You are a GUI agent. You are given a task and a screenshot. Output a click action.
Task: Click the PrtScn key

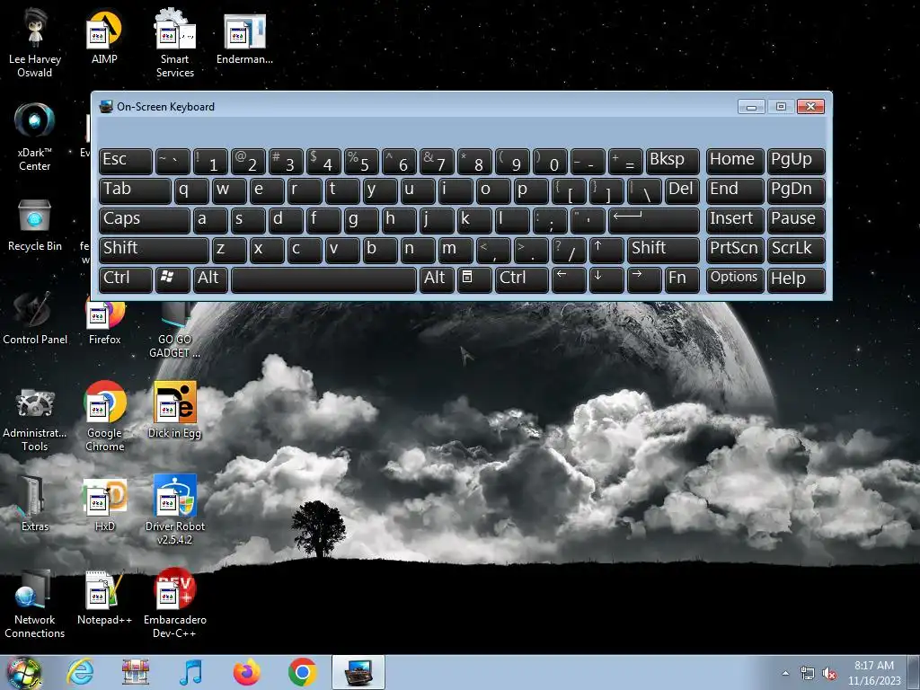(735, 250)
